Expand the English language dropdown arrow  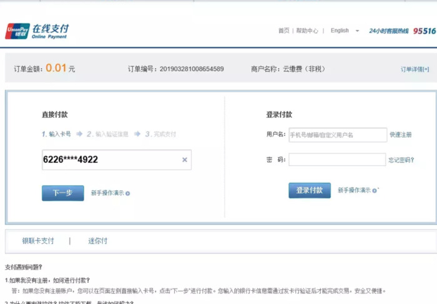pos(357,31)
